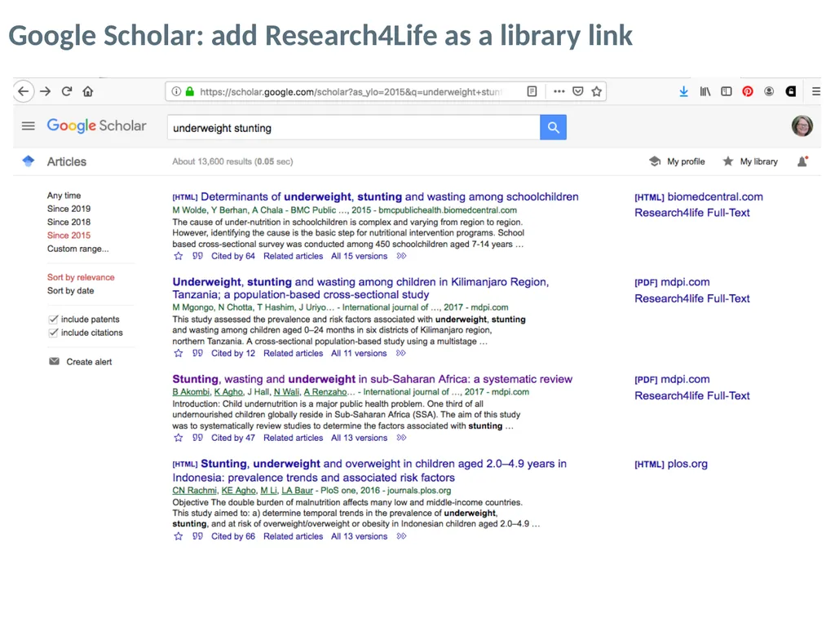
Task: Open the browser hamburger menu
Action: click(x=815, y=91)
